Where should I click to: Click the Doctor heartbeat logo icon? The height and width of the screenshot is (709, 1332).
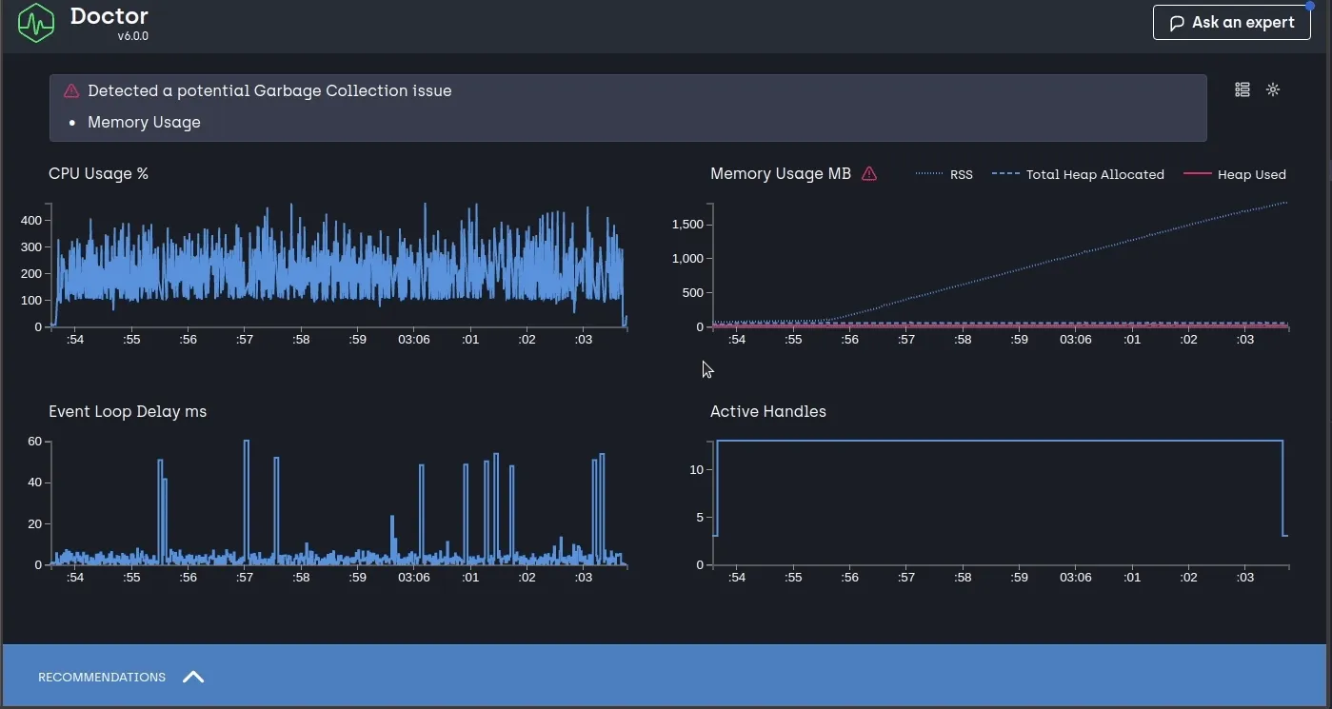pos(36,24)
